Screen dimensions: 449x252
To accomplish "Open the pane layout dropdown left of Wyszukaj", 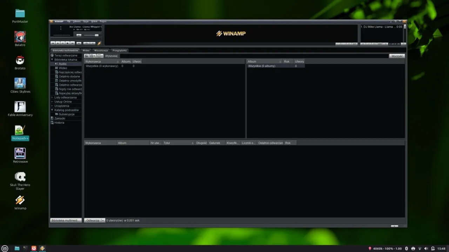I will 93,56.
